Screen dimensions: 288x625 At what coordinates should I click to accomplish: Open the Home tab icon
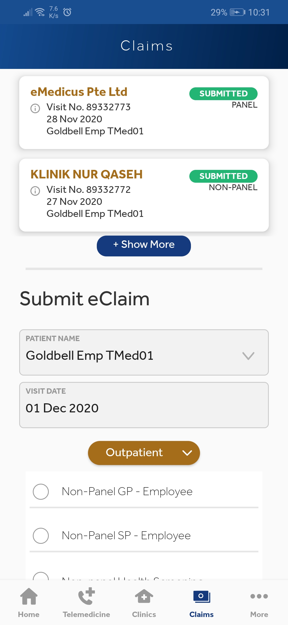pyautogui.click(x=29, y=596)
